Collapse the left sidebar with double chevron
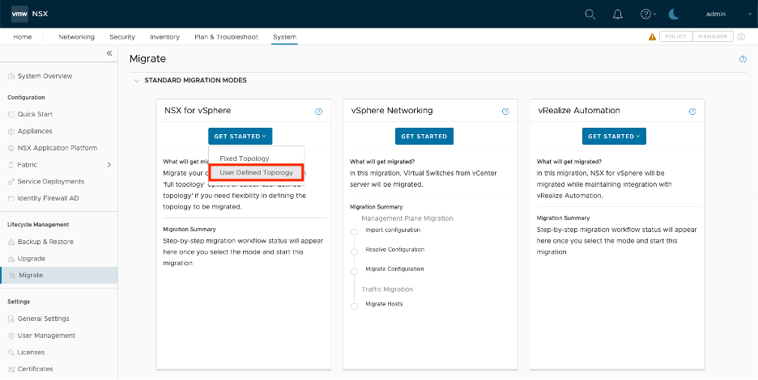758x380 pixels. pos(109,53)
